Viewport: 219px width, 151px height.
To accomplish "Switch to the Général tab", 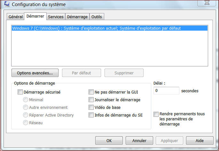I will pos(15,17).
